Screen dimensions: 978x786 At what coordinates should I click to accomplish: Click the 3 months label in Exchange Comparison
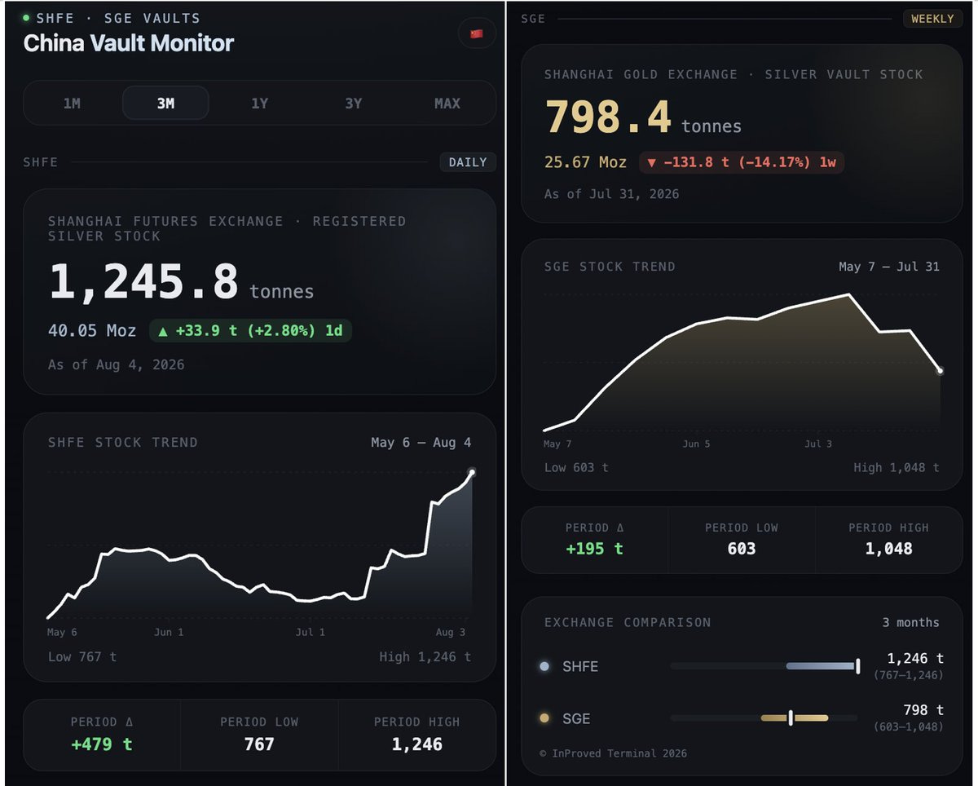(x=910, y=622)
